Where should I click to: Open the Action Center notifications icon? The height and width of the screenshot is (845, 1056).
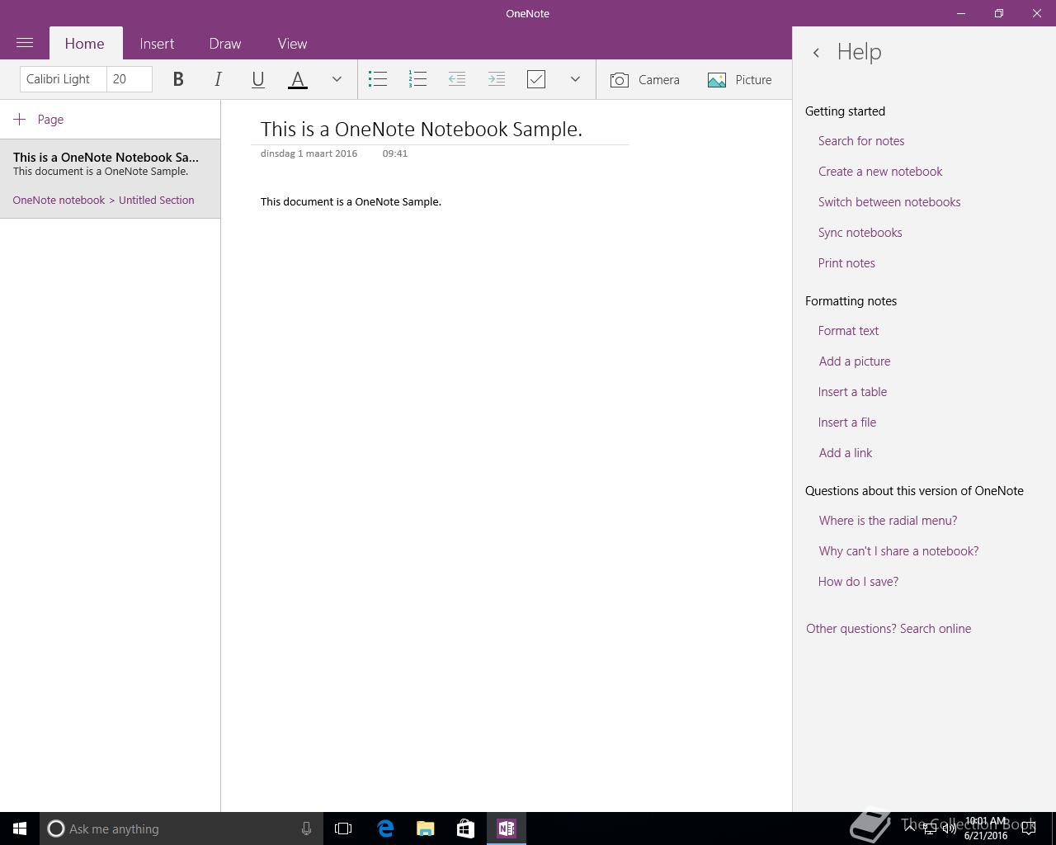coord(1030,828)
